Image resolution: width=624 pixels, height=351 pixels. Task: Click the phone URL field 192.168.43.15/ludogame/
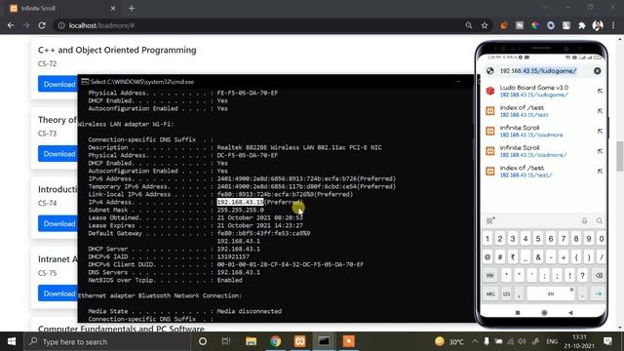[x=538, y=71]
